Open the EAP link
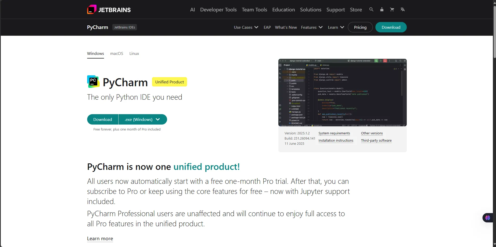This screenshot has height=247, width=496. pos(267,27)
